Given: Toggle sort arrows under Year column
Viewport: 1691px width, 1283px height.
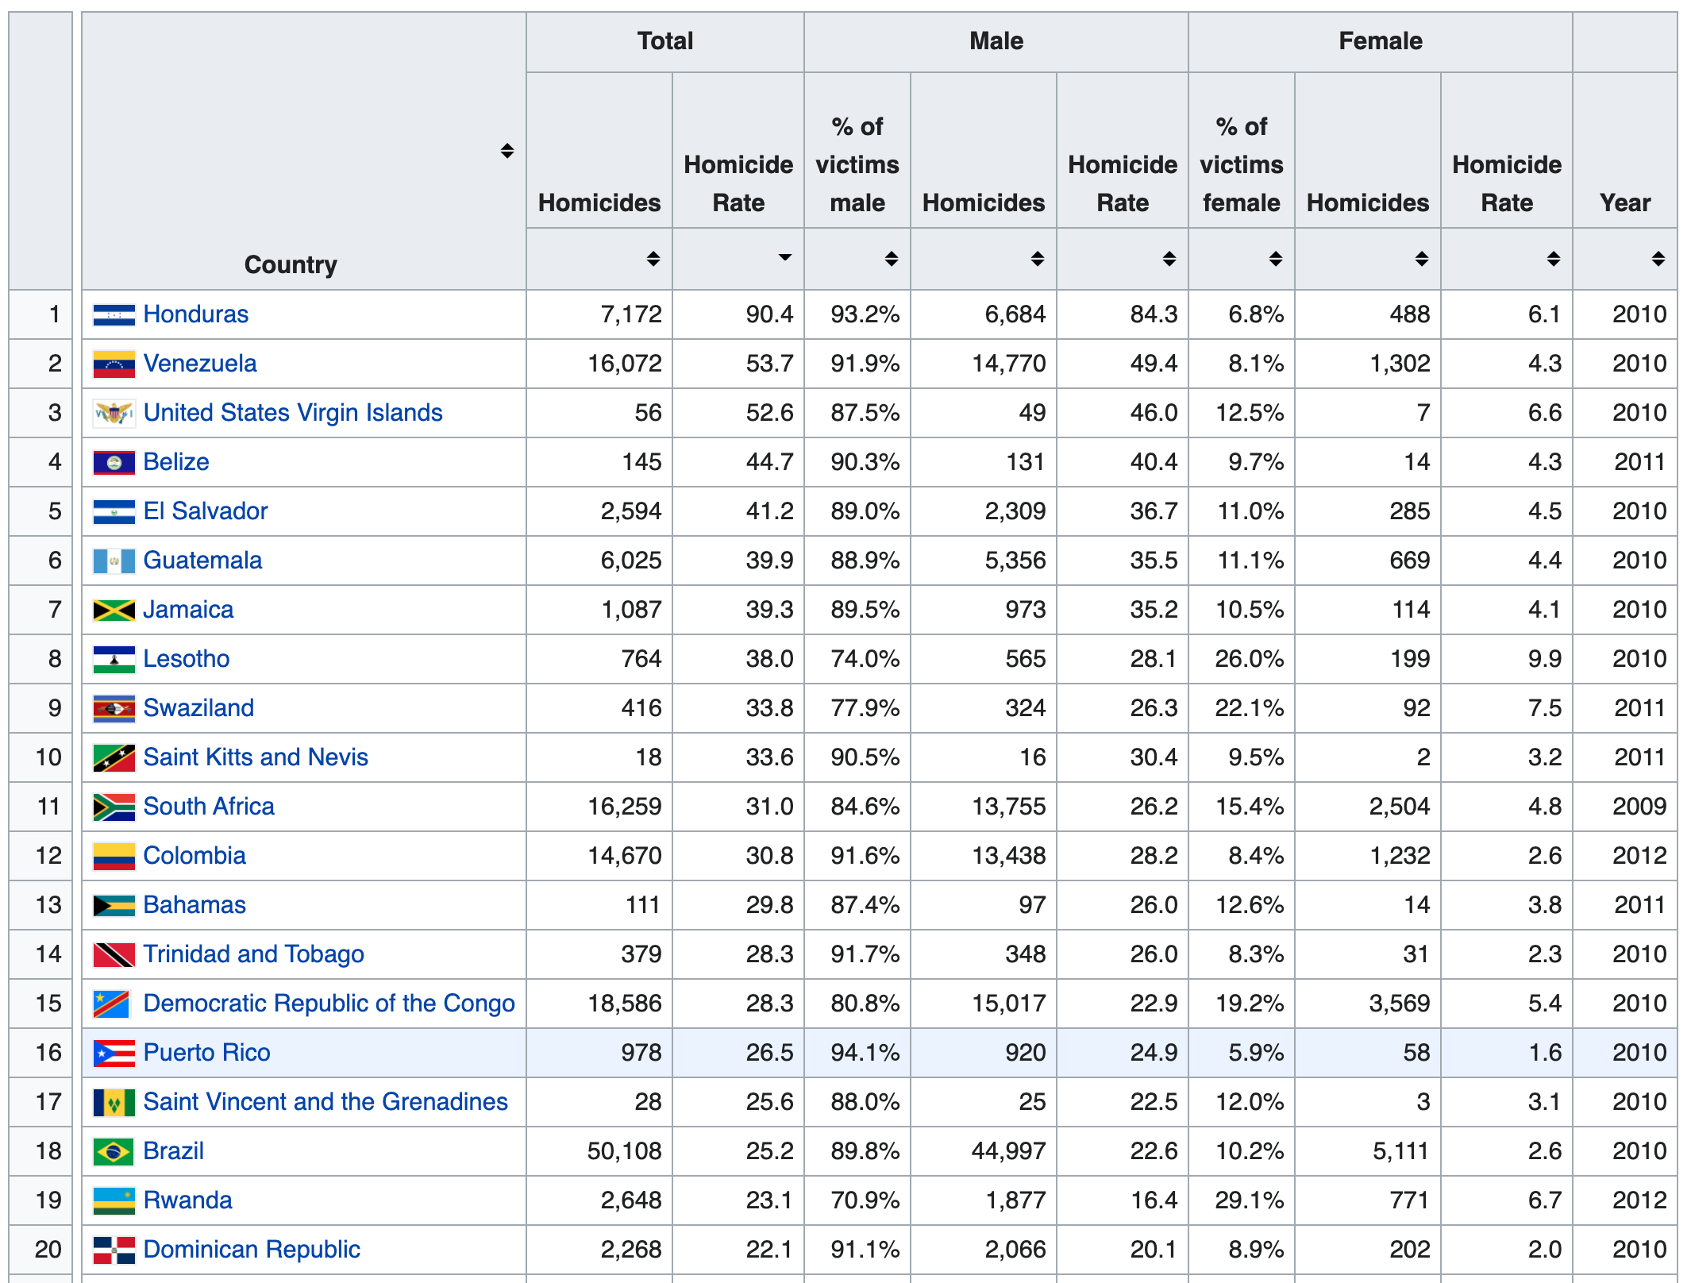Looking at the screenshot, I should tap(1658, 259).
